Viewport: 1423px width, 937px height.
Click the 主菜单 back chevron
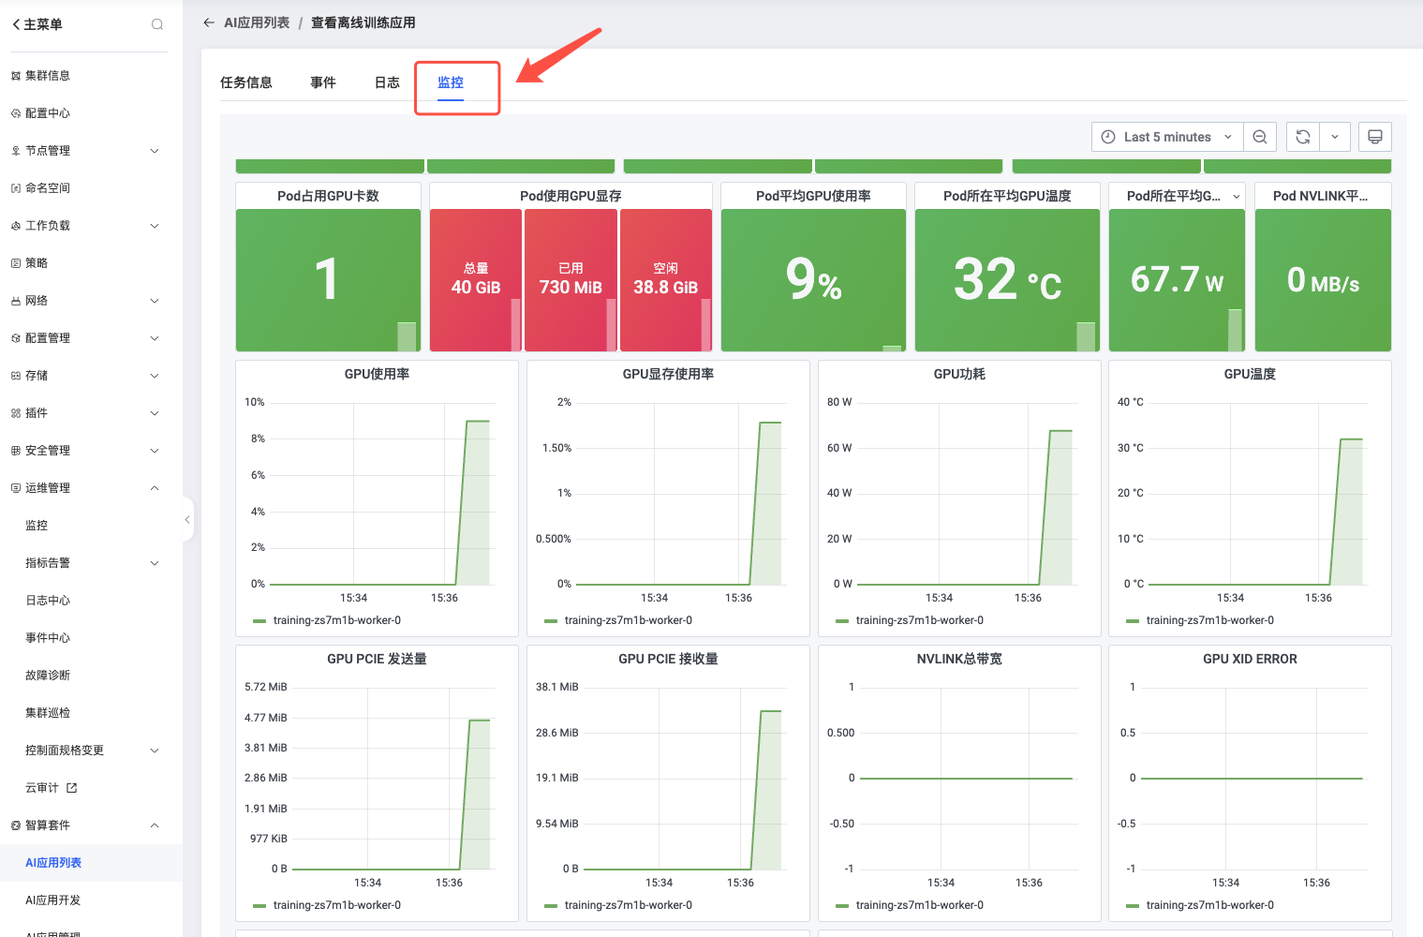coord(16,24)
